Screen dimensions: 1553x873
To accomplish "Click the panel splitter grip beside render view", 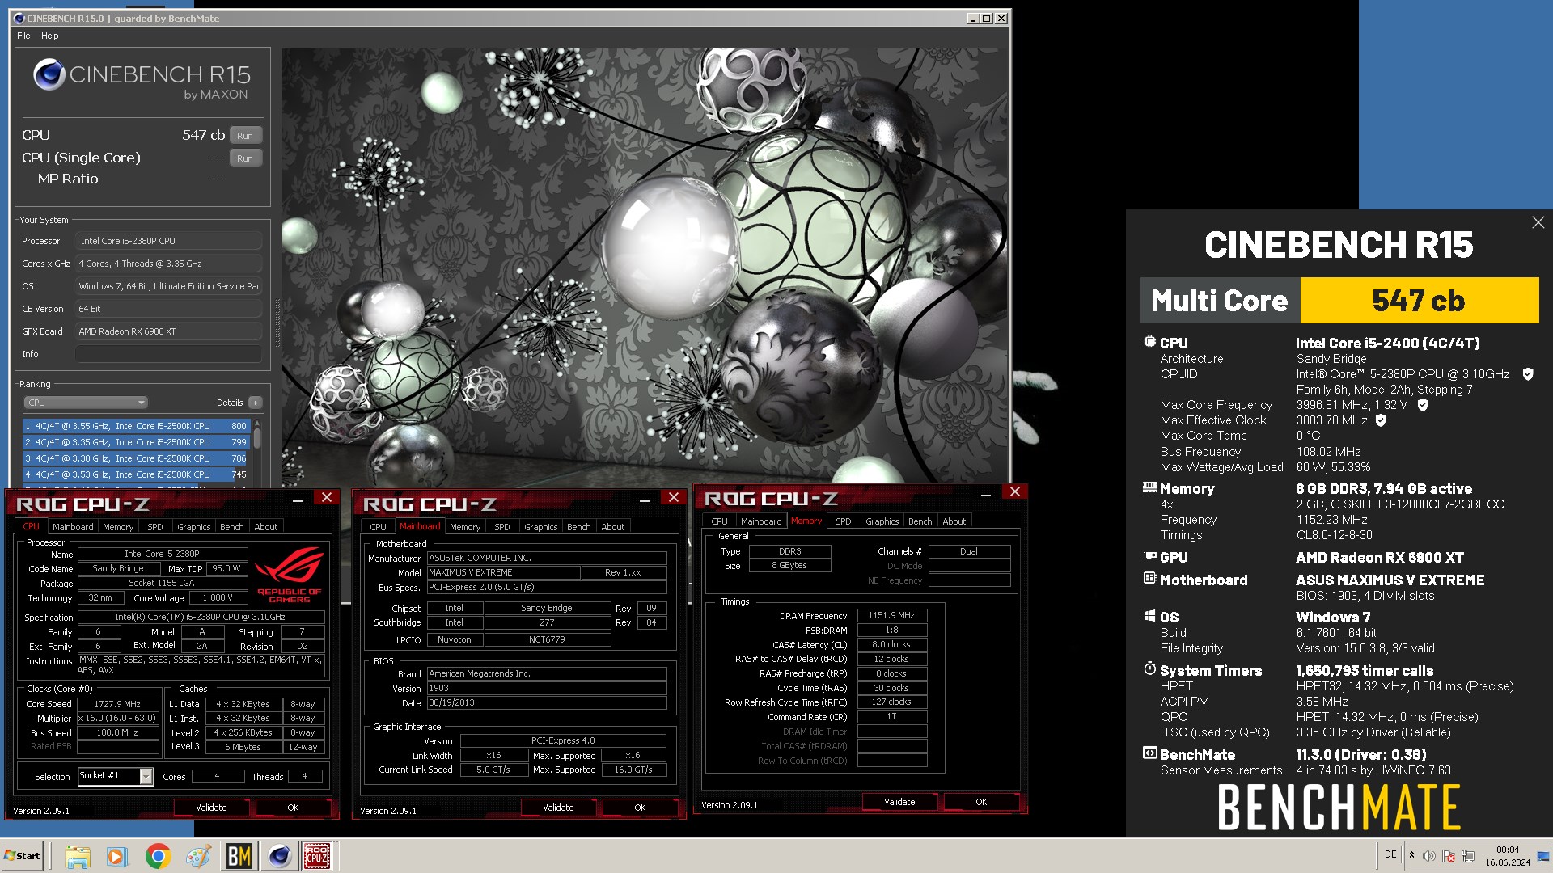I will click(x=277, y=323).
